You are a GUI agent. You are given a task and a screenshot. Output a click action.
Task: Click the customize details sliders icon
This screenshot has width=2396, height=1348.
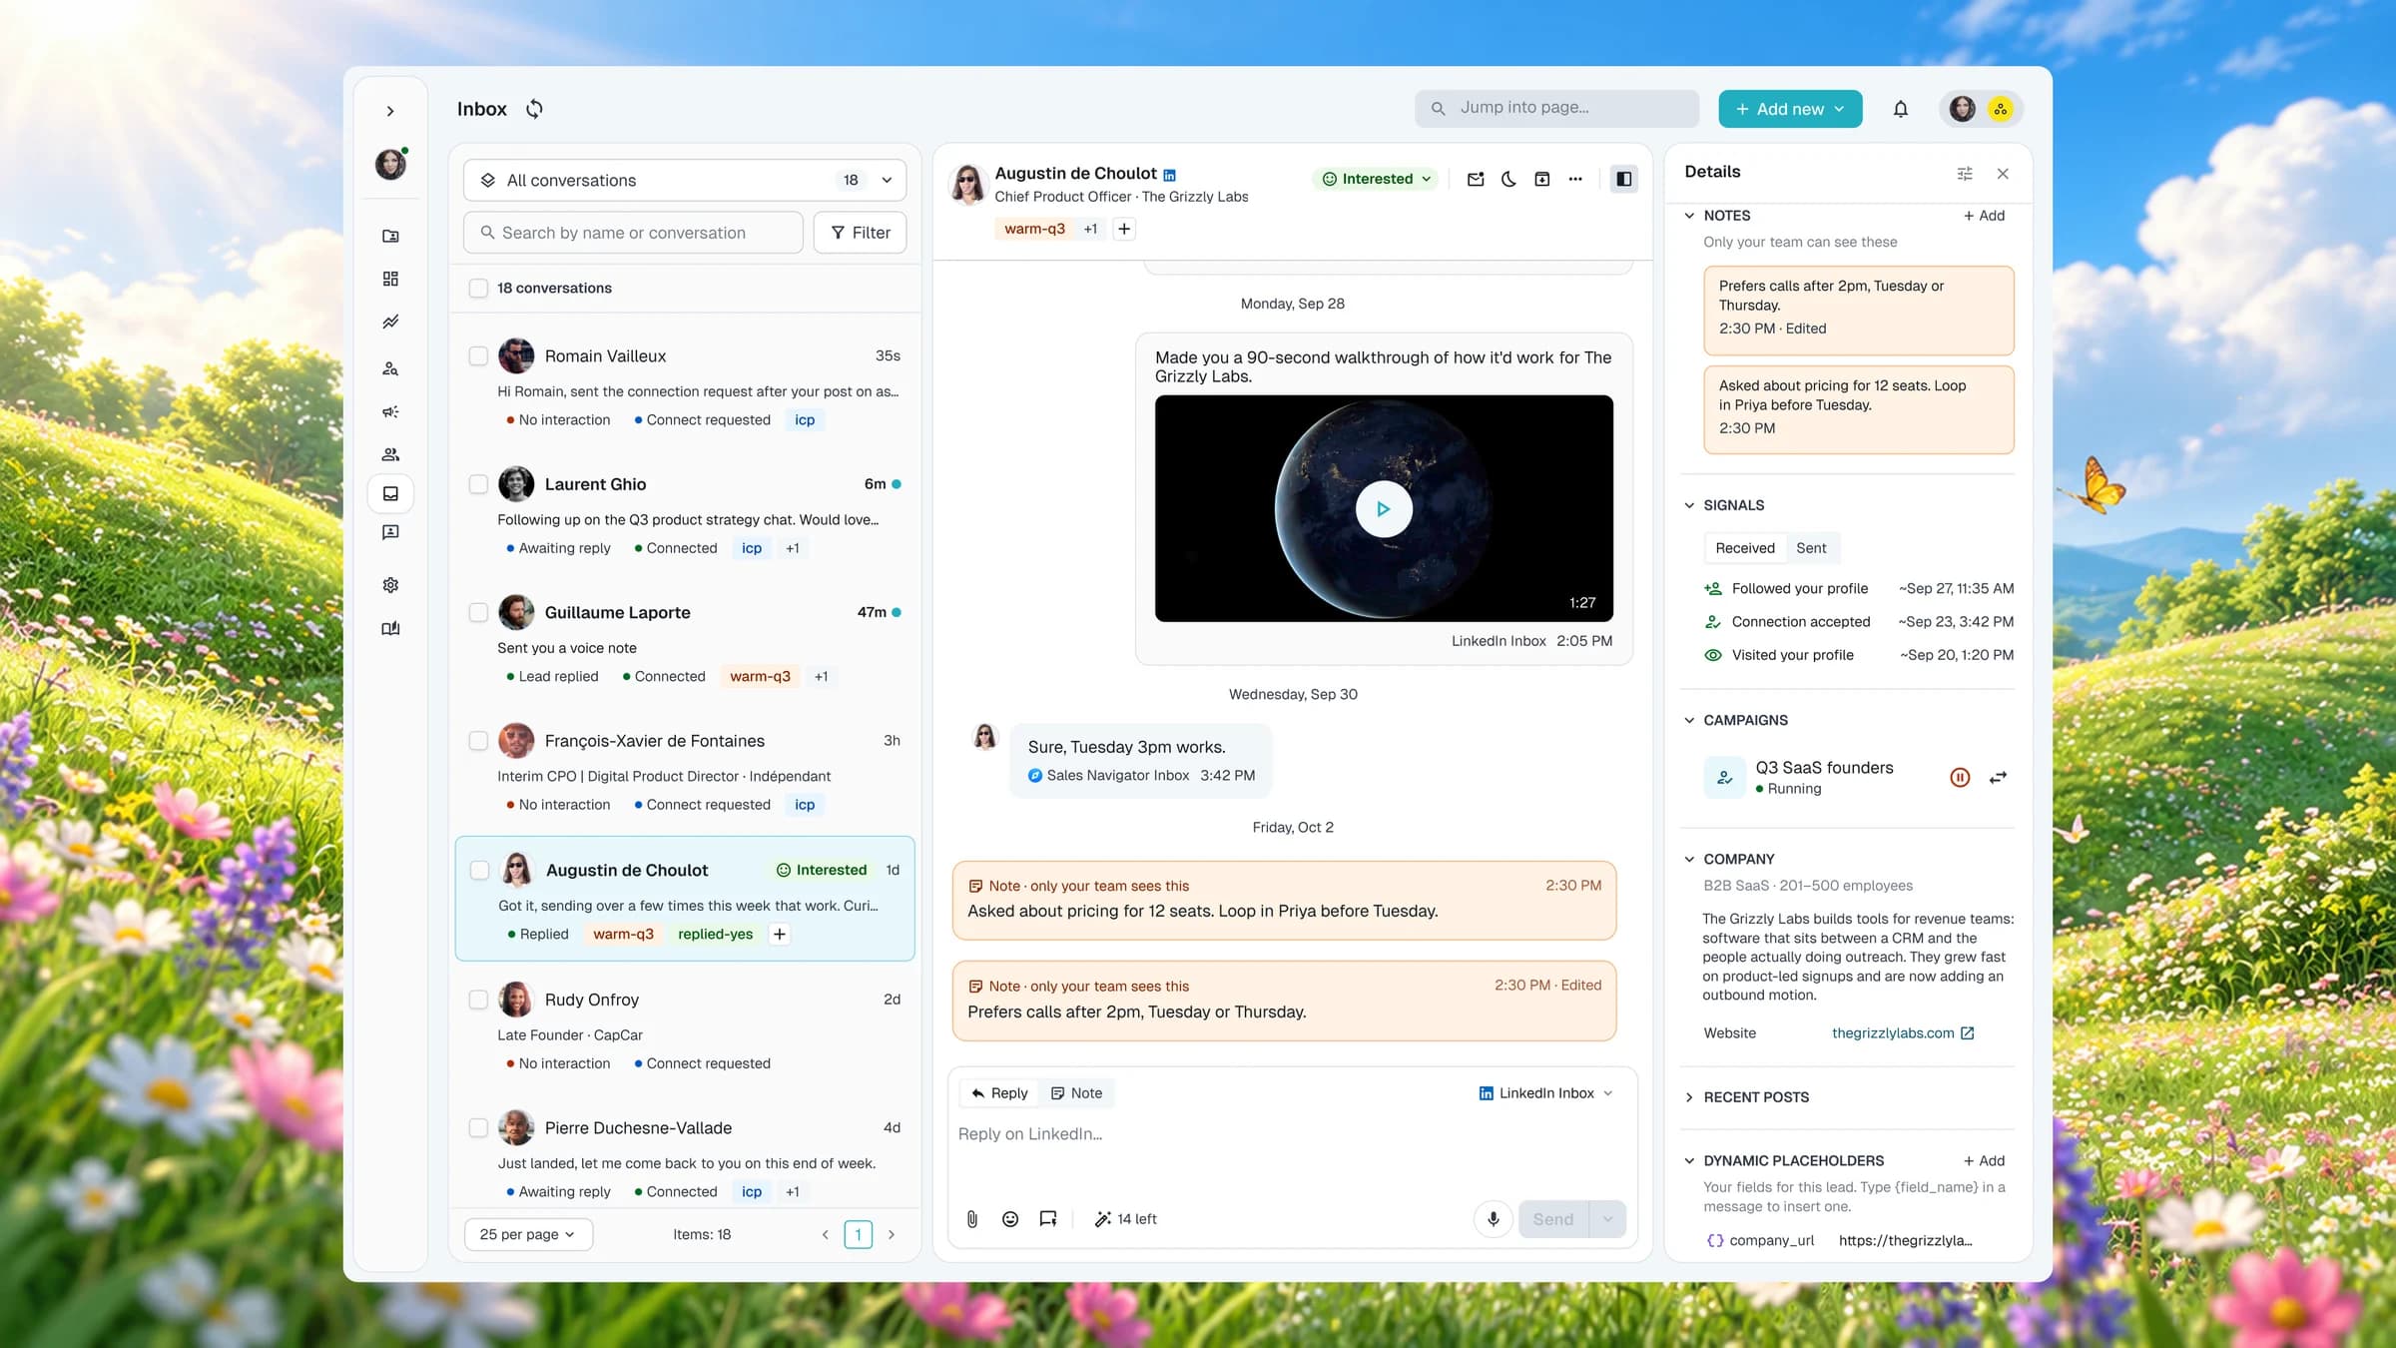[1965, 173]
